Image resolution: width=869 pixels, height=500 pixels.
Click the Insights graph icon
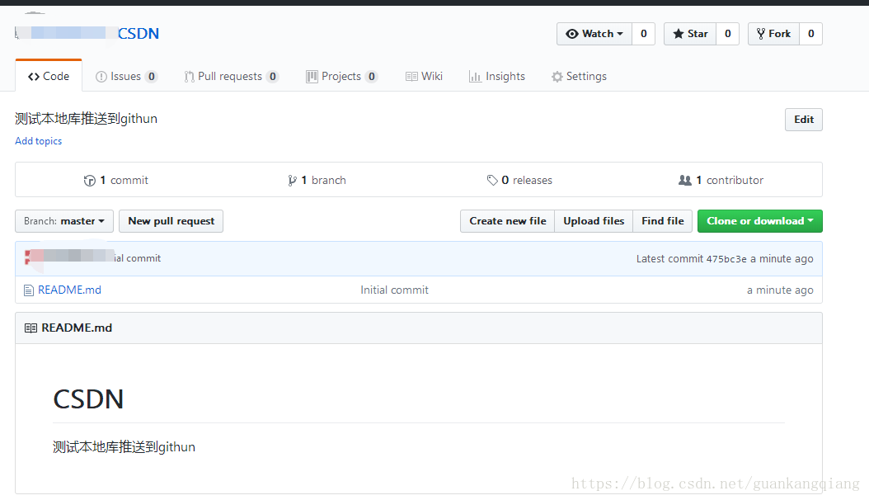pos(475,77)
